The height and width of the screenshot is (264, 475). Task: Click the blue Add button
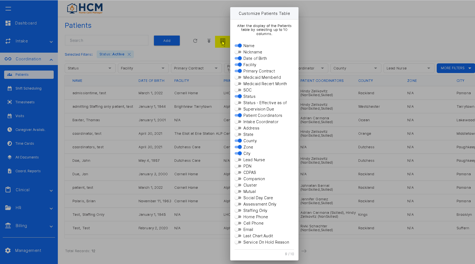point(167,41)
